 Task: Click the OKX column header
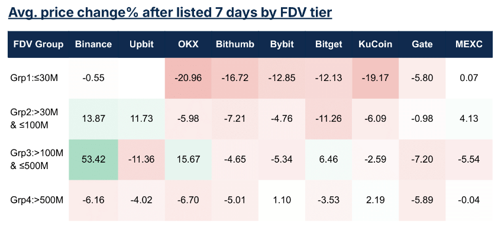(x=188, y=44)
